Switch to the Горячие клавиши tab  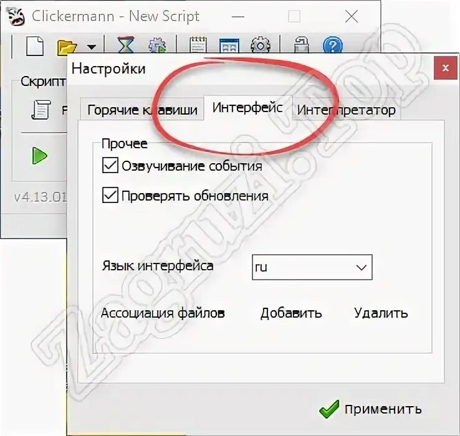tap(142, 110)
